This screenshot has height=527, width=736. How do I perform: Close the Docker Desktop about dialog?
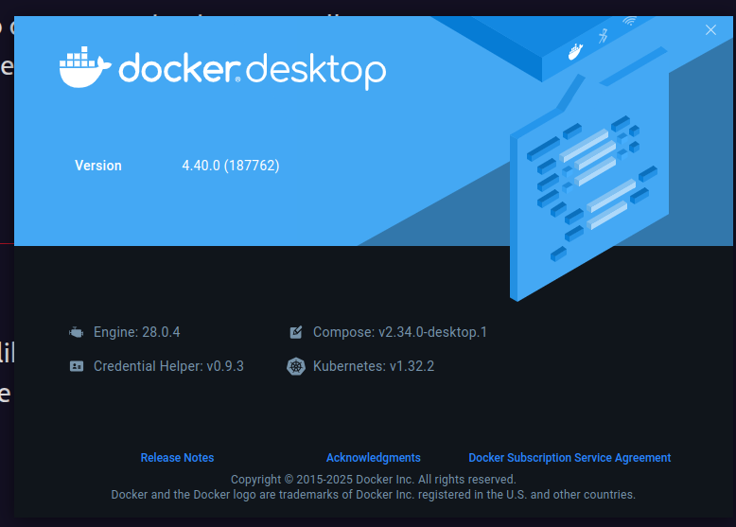pos(711,30)
